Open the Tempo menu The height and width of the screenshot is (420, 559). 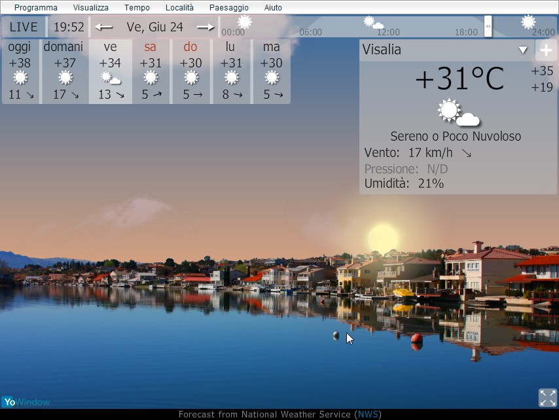click(137, 7)
